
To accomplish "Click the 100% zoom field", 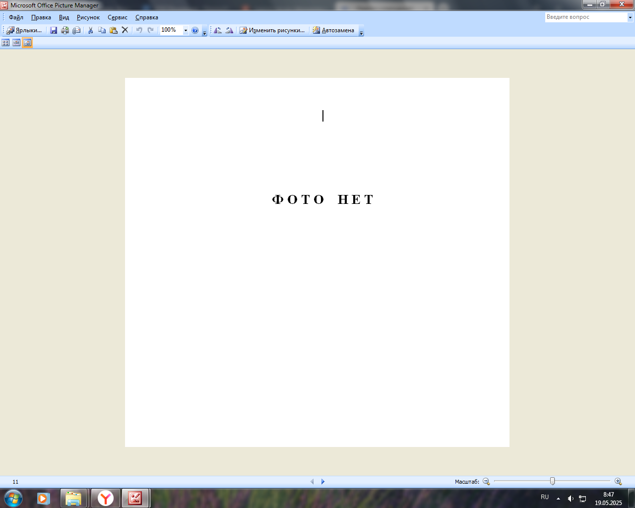I will pyautogui.click(x=171, y=30).
